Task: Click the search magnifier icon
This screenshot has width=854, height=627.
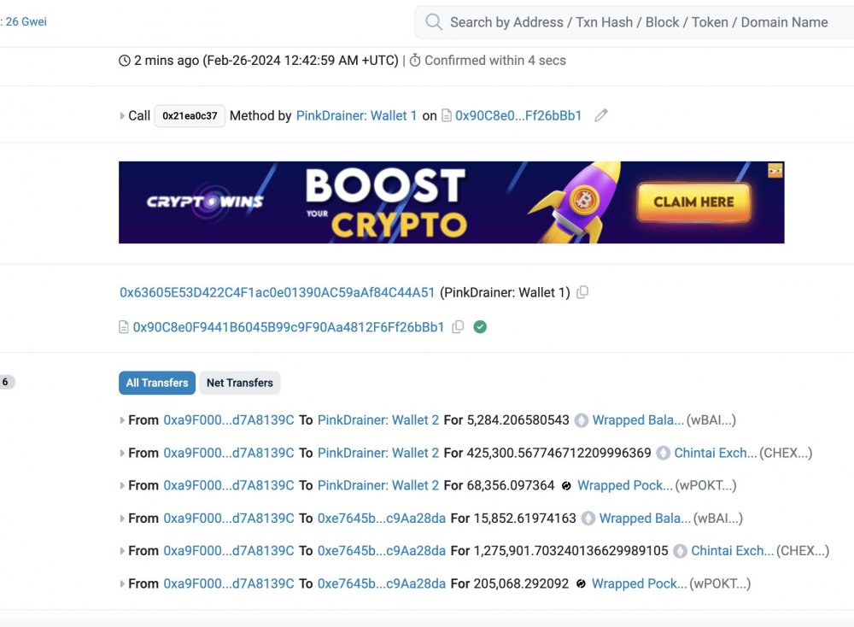Action: (x=434, y=22)
